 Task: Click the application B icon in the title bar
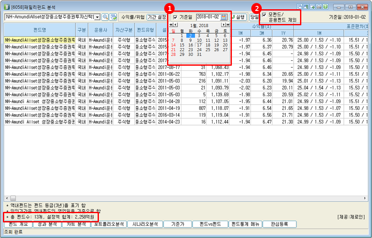coord(7,7)
